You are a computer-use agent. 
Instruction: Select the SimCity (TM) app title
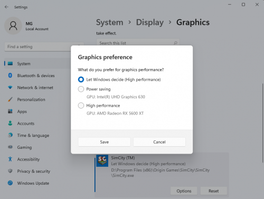(x=123, y=158)
